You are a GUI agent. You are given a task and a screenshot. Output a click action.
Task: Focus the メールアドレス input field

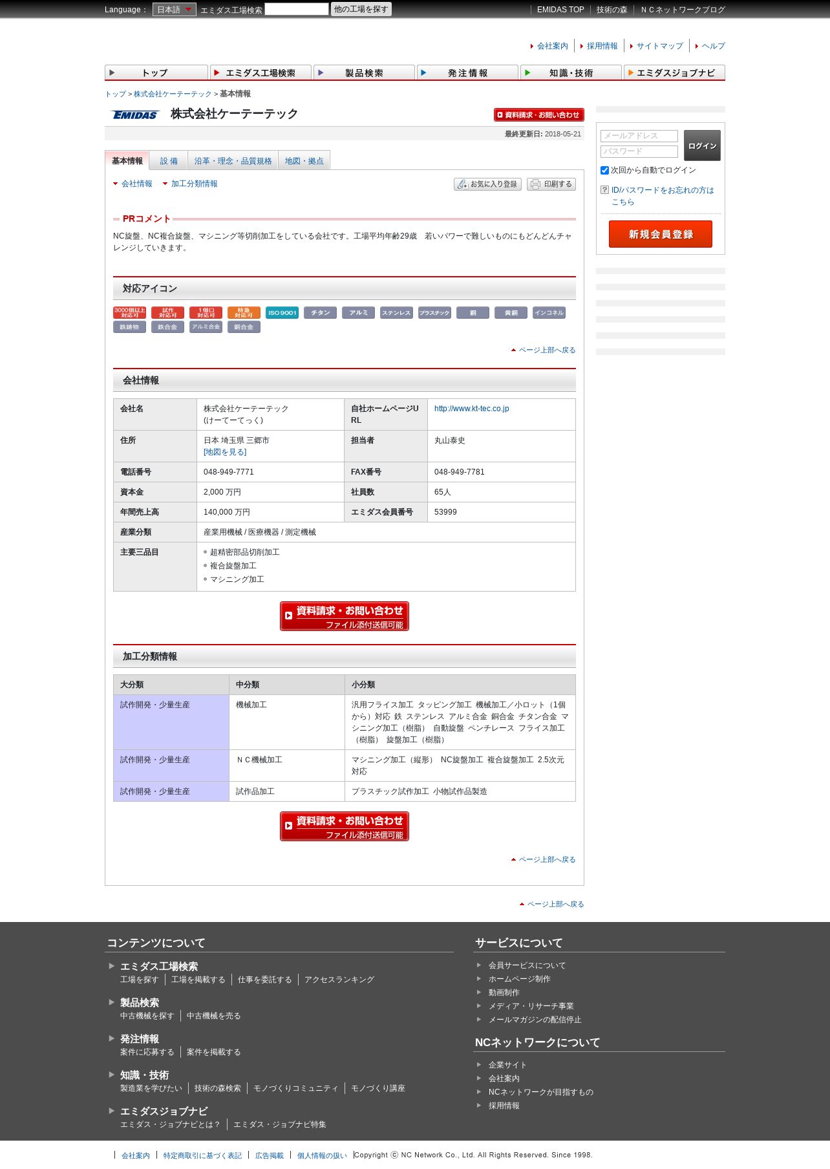(x=639, y=136)
